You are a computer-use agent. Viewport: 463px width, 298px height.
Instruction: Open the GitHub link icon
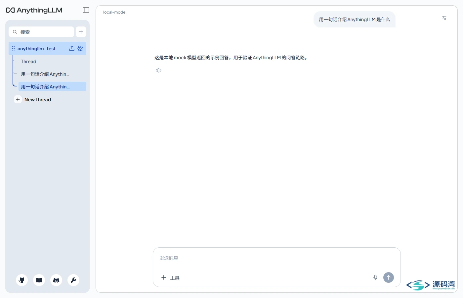pos(22,280)
